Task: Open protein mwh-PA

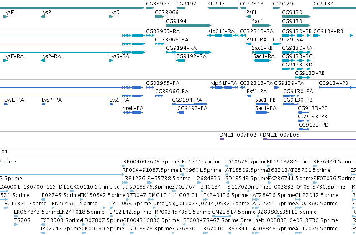Action: [133, 108]
